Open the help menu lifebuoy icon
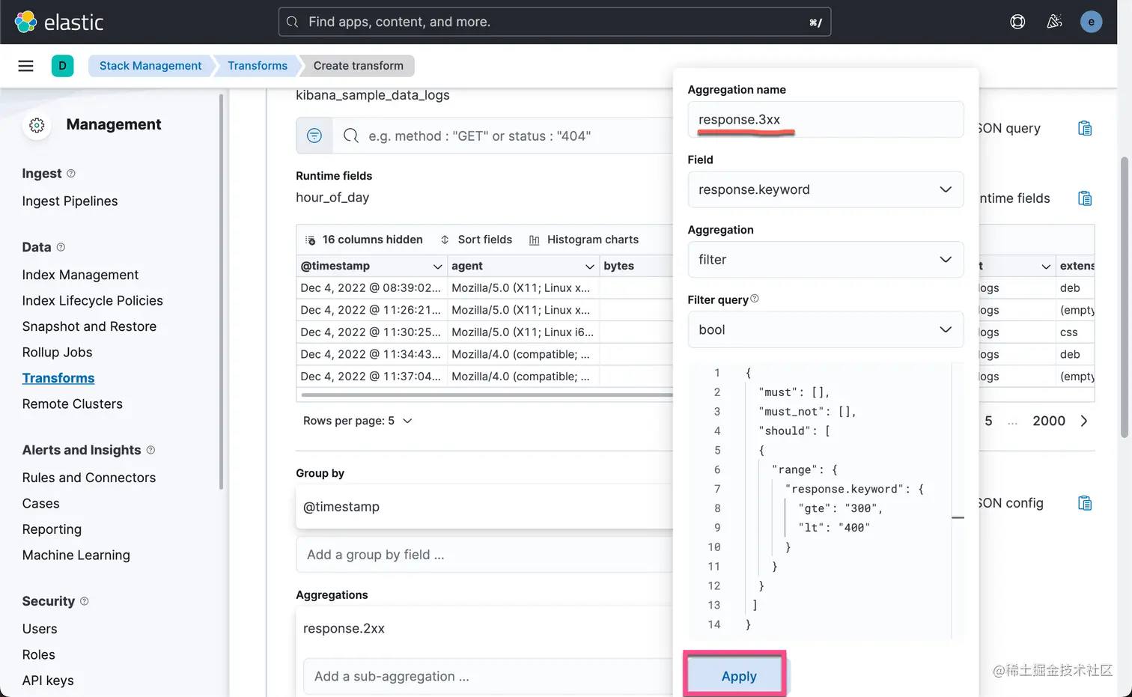Image resolution: width=1132 pixels, height=697 pixels. click(1017, 22)
